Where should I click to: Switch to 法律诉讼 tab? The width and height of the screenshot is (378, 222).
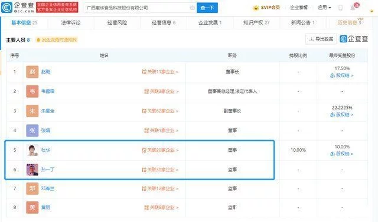click(71, 22)
